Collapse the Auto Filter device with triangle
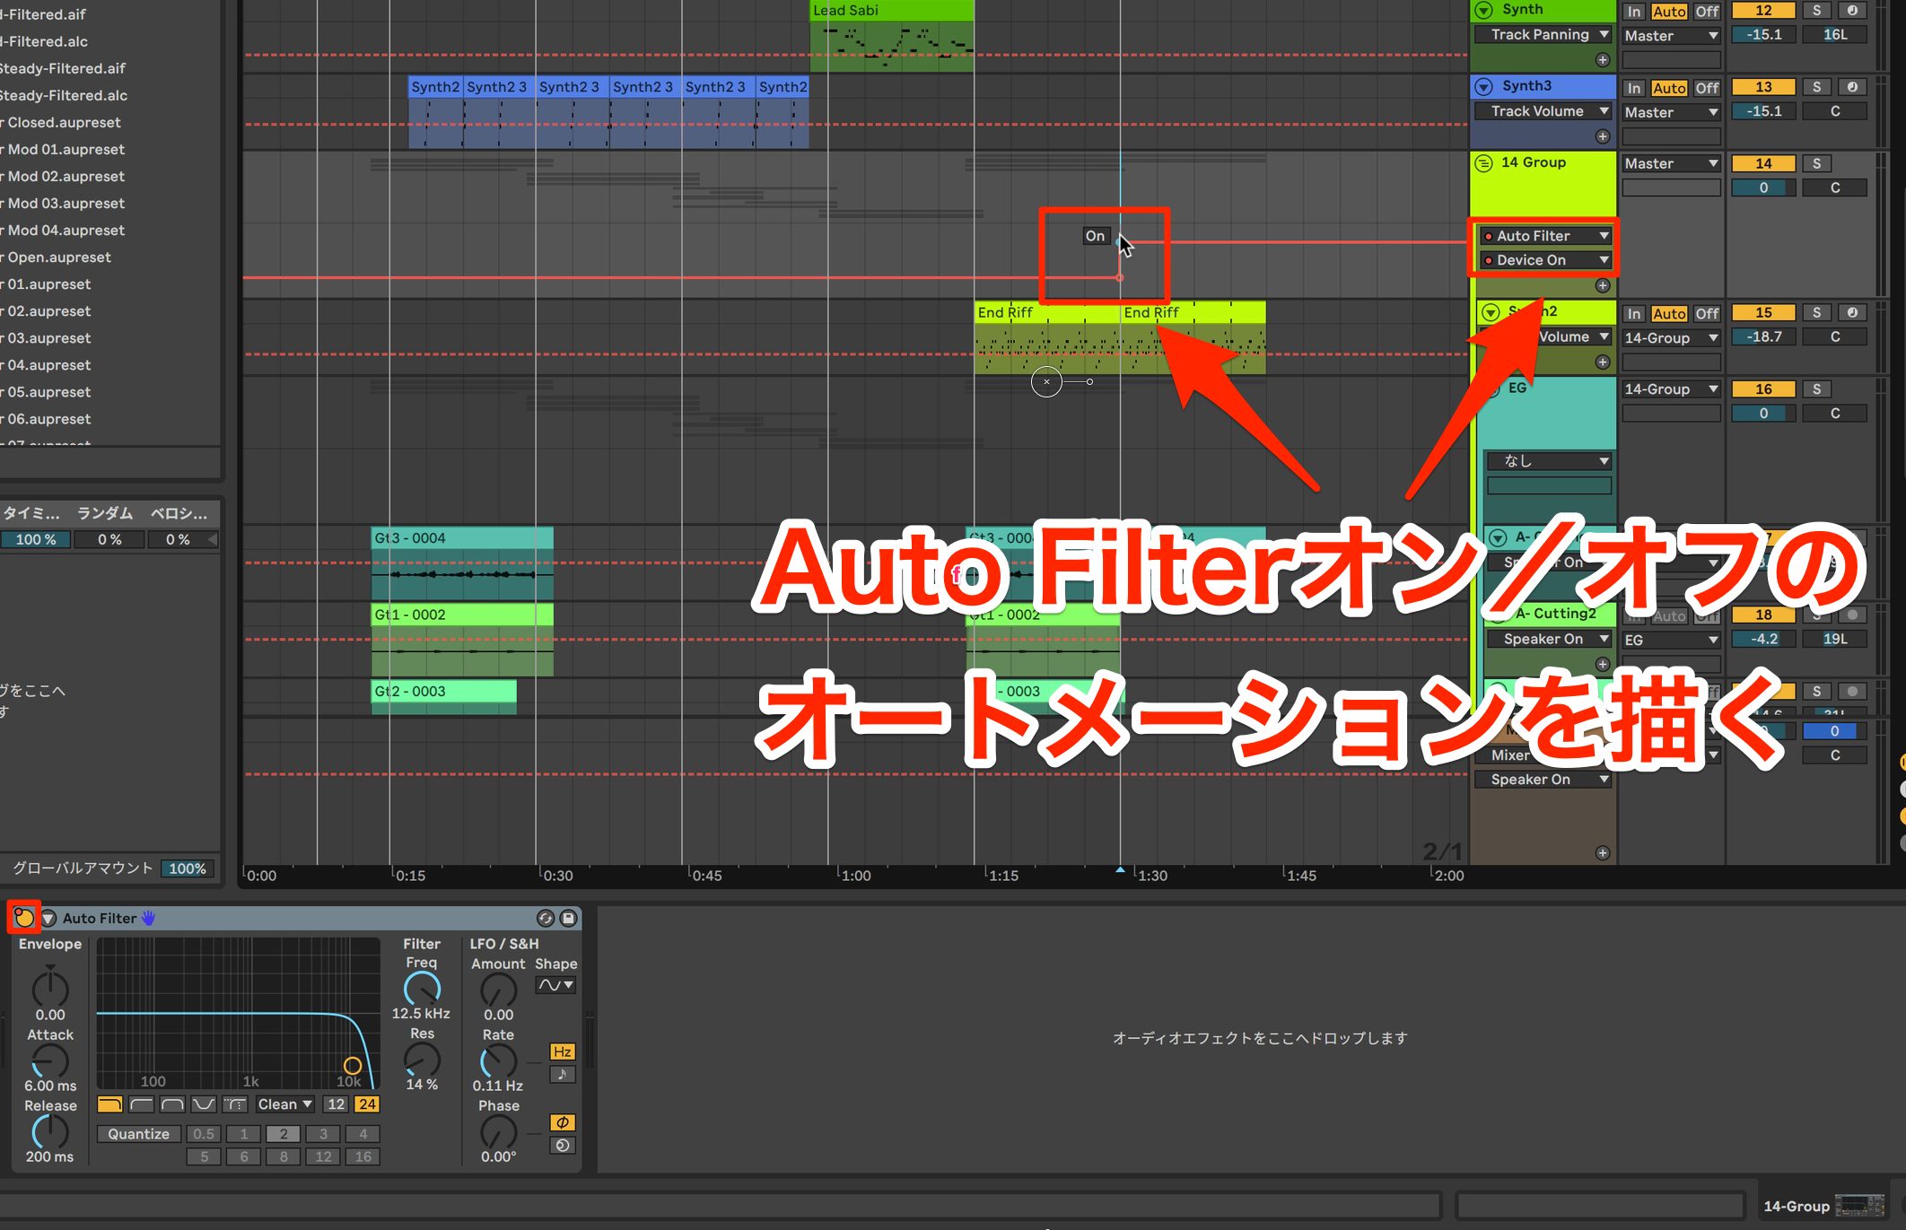The width and height of the screenshot is (1906, 1230). click(x=48, y=918)
